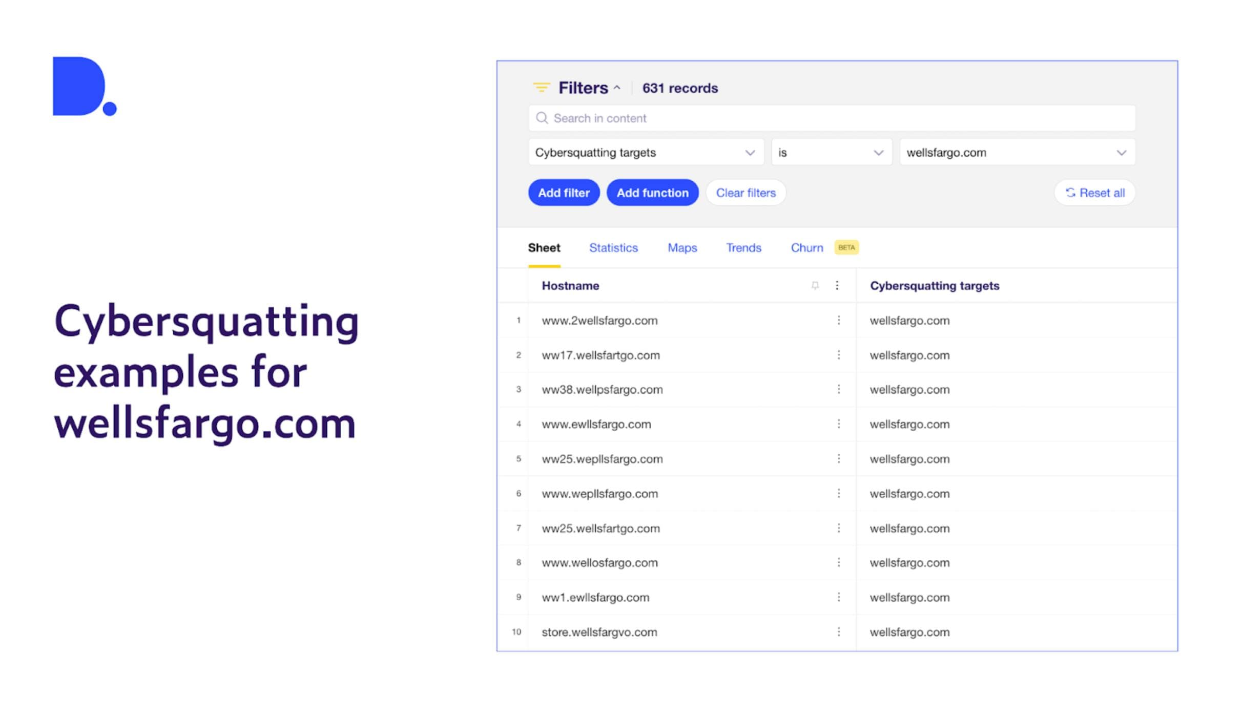
Task: Click the three-dot menu icon row 5
Action: coord(837,458)
